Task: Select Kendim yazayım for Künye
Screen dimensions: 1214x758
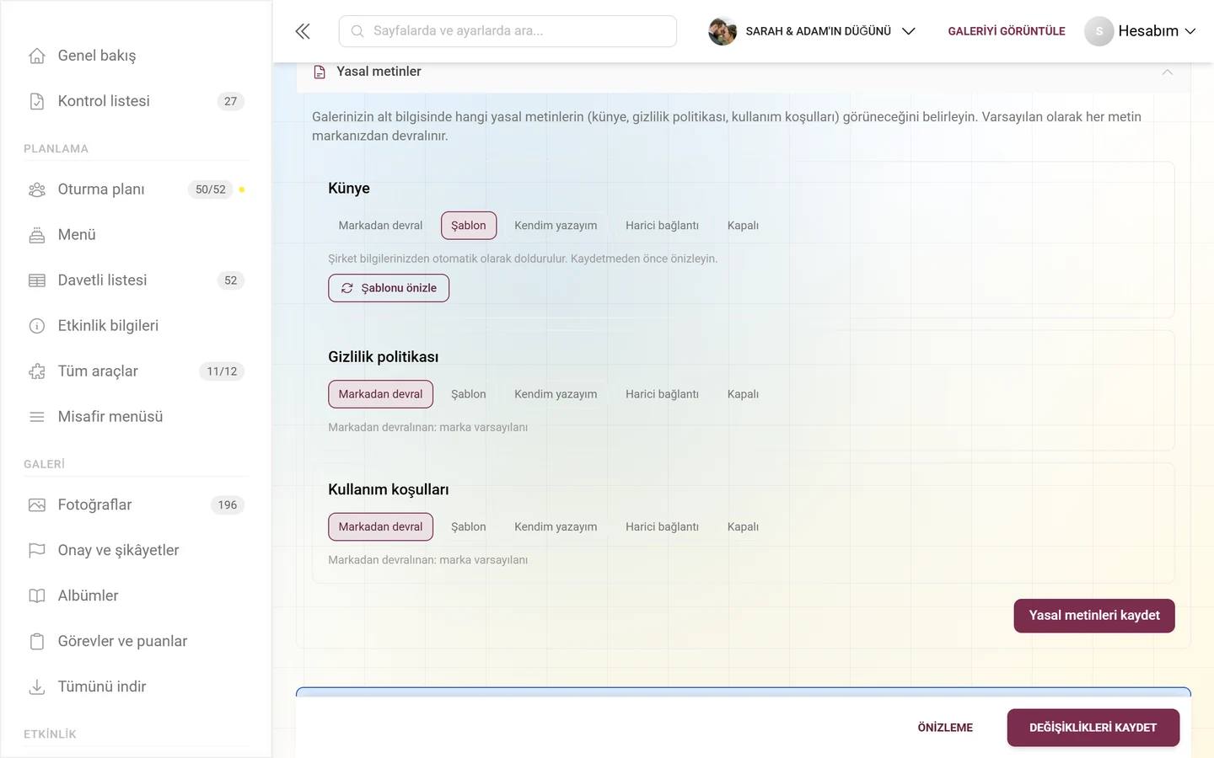Action: click(x=556, y=226)
